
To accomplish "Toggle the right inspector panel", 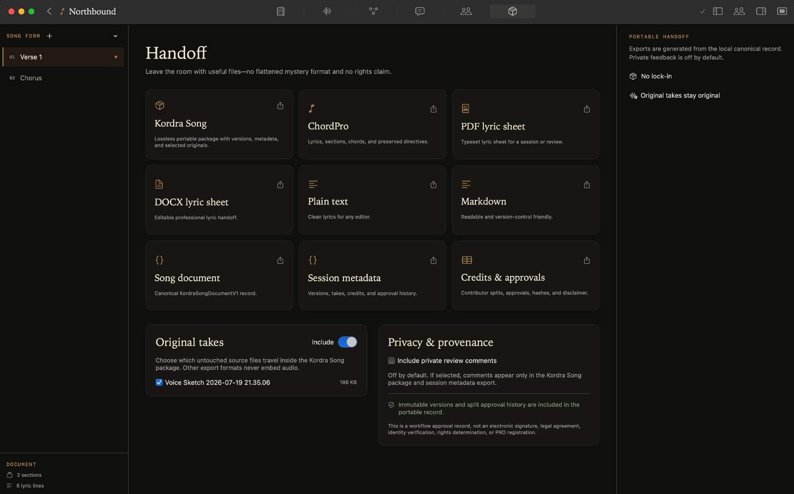I will pos(761,11).
